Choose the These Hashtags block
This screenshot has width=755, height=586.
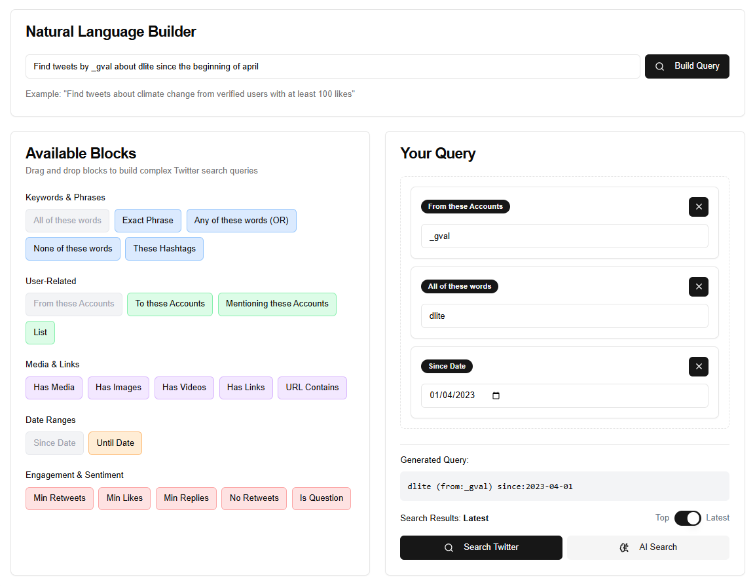164,248
